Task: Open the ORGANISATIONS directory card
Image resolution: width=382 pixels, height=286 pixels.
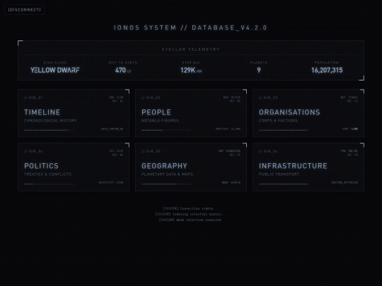Action: click(308, 113)
